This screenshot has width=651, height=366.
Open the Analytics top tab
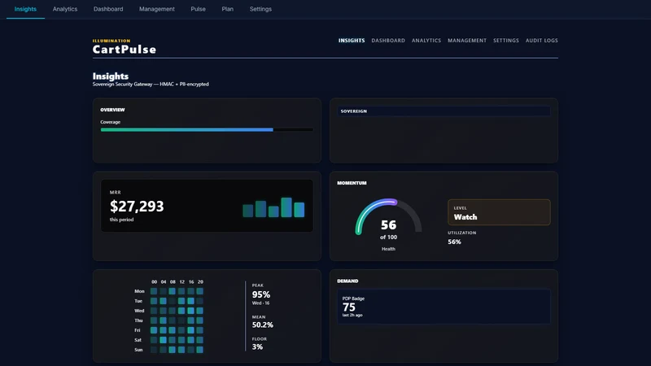pos(65,9)
